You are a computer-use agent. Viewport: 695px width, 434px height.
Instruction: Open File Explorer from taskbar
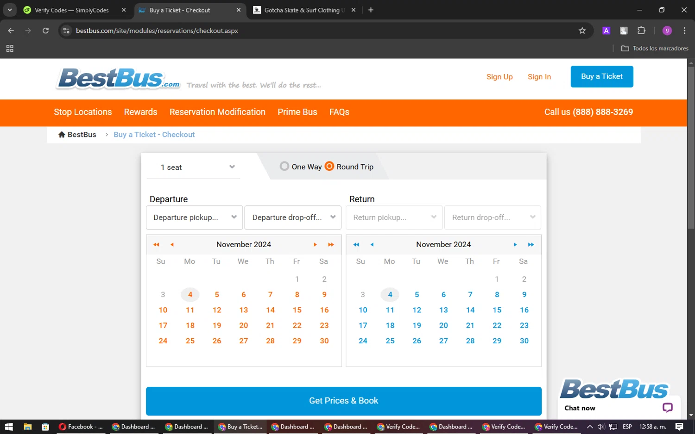tap(27, 427)
